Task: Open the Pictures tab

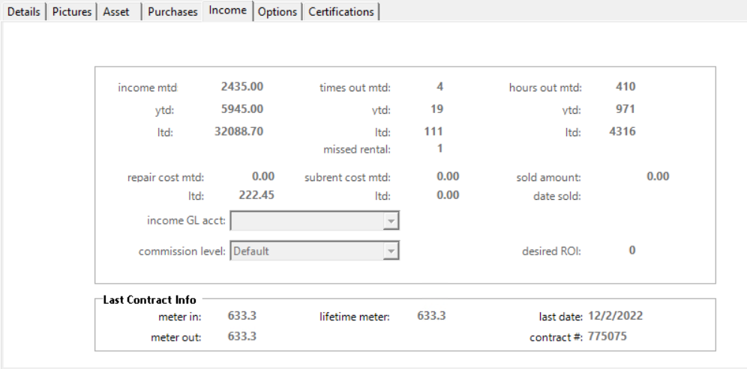Action: click(71, 12)
